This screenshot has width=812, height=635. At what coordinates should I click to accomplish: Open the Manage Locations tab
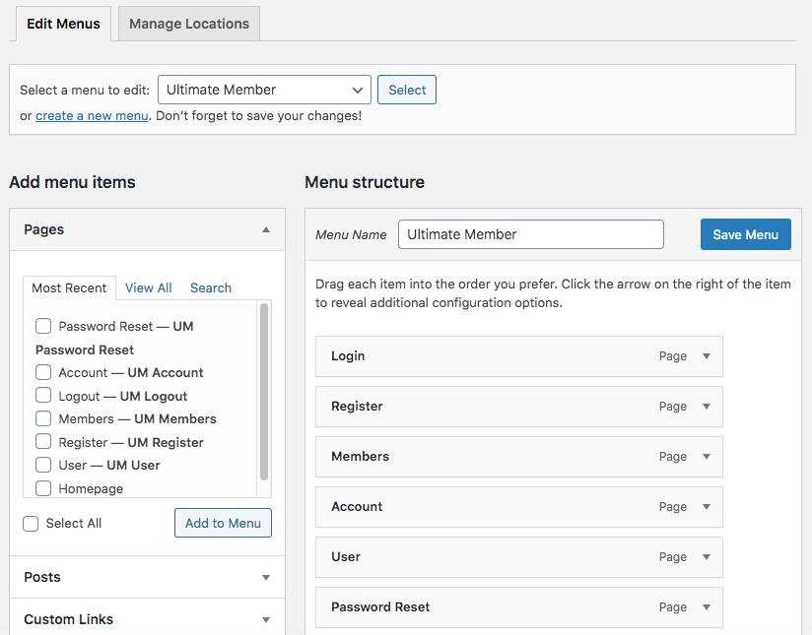[189, 24]
